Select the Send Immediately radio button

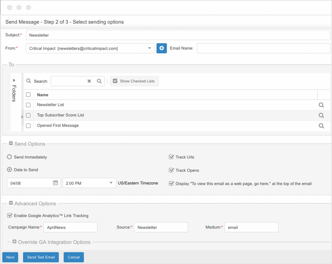coord(9,157)
